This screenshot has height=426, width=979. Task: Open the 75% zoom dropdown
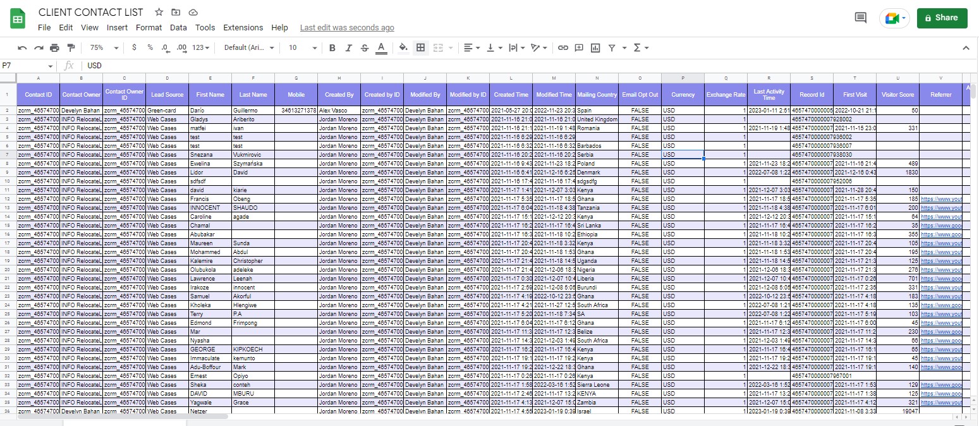104,48
